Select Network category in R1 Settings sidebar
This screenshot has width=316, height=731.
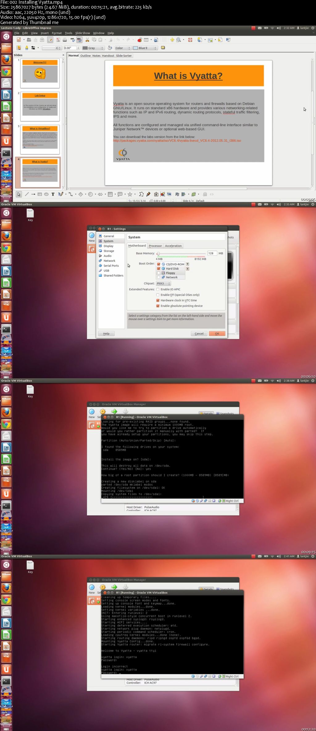pyautogui.click(x=109, y=261)
